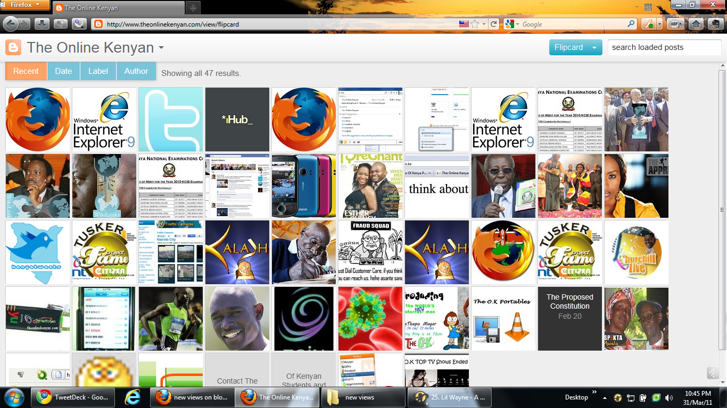Click the Flash blocker toolbar icon
This screenshot has width=727, height=408.
tap(649, 24)
